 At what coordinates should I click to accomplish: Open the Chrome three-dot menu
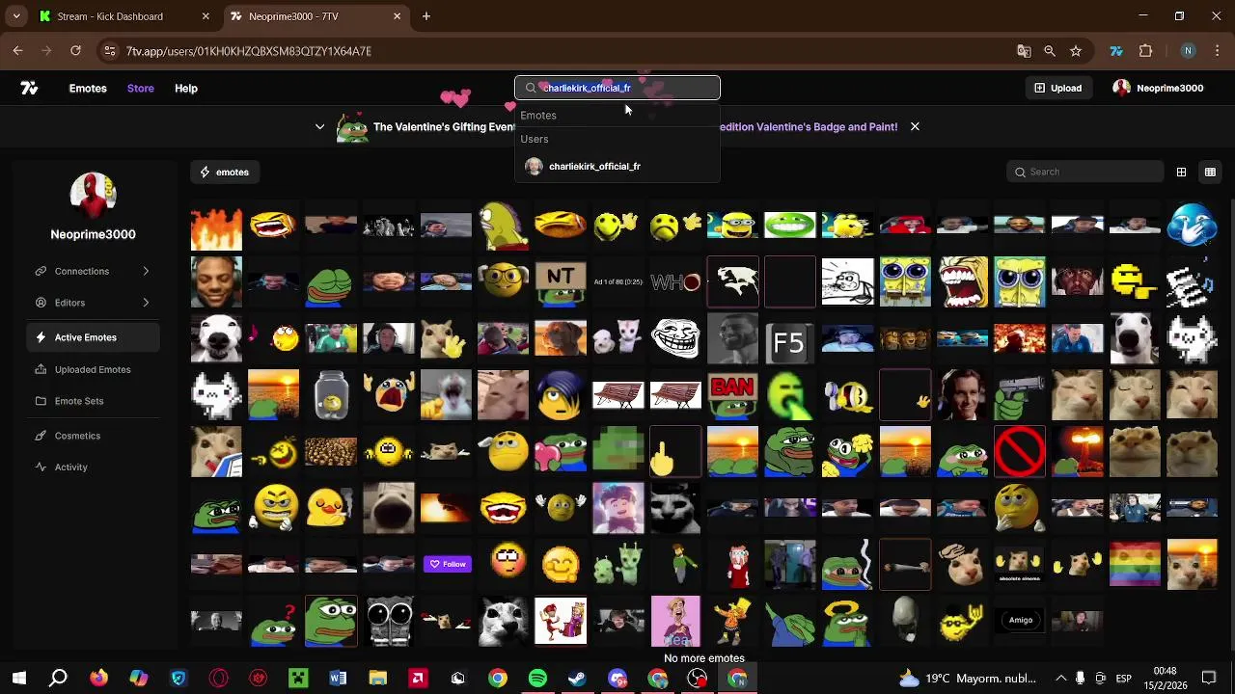point(1217,51)
